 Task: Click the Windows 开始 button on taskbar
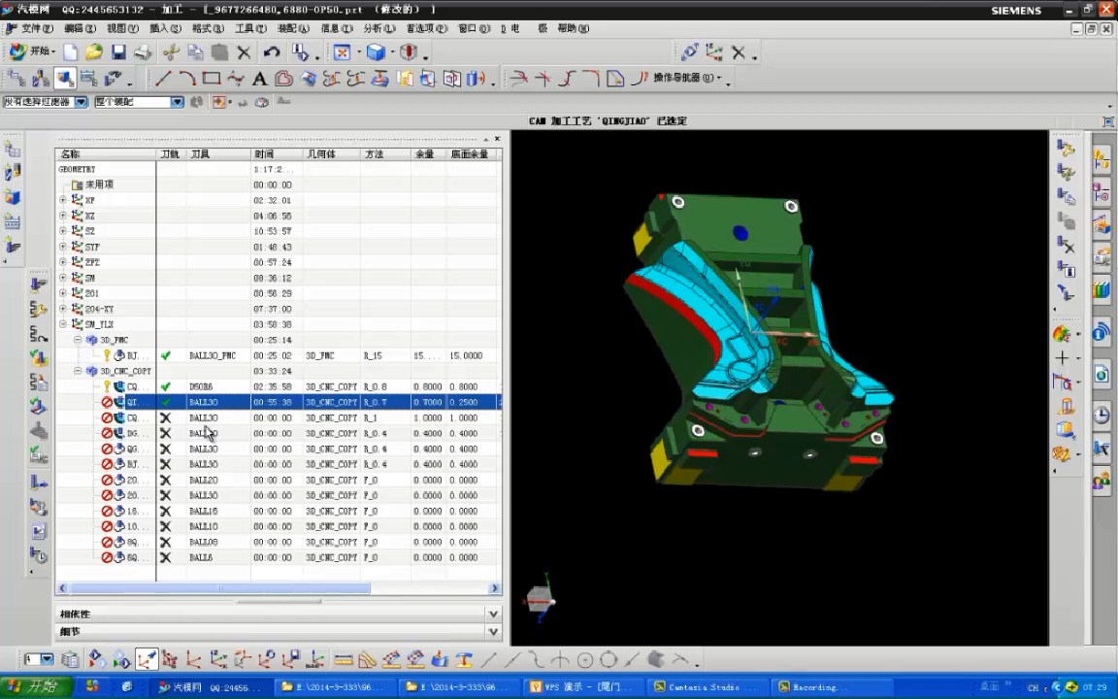[36, 687]
